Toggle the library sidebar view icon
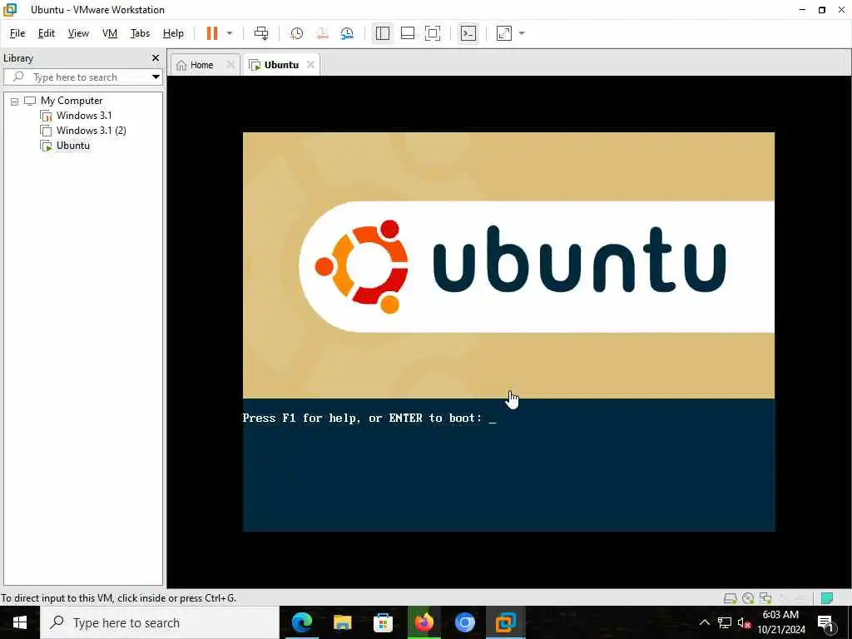 pyautogui.click(x=383, y=33)
